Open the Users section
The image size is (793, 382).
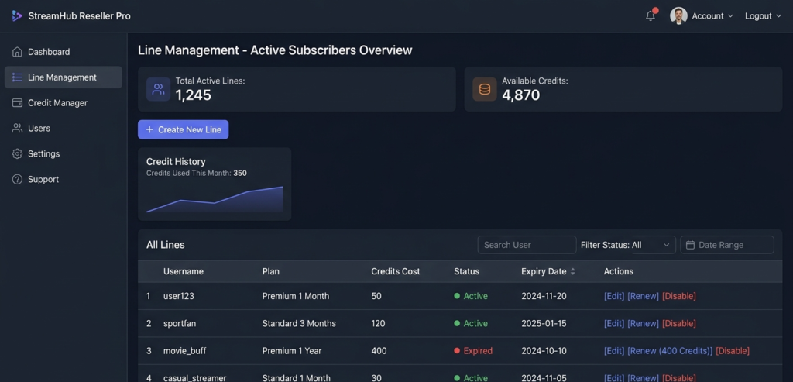(64, 129)
